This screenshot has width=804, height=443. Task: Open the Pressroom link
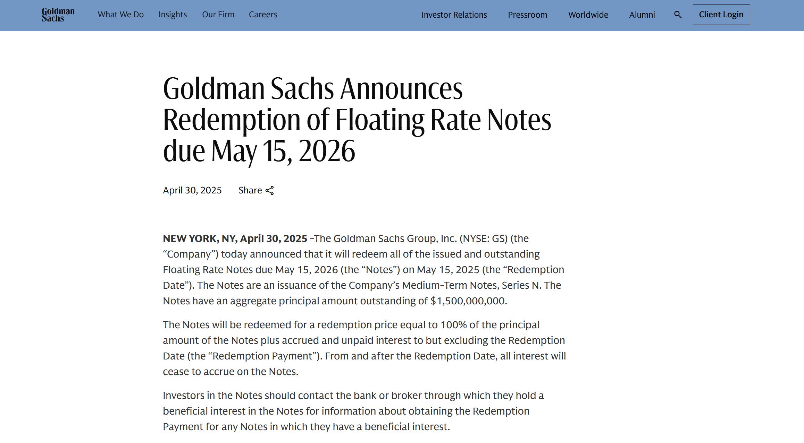[x=527, y=15]
